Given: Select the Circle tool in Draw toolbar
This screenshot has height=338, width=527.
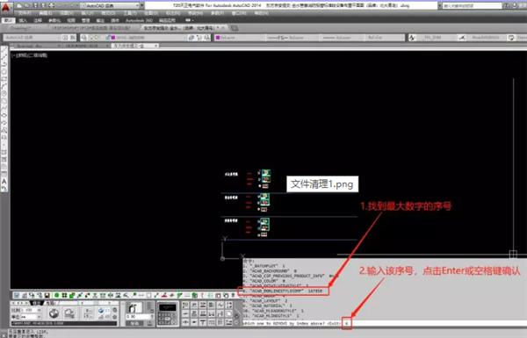Looking at the screenshot, I should 4,93.
